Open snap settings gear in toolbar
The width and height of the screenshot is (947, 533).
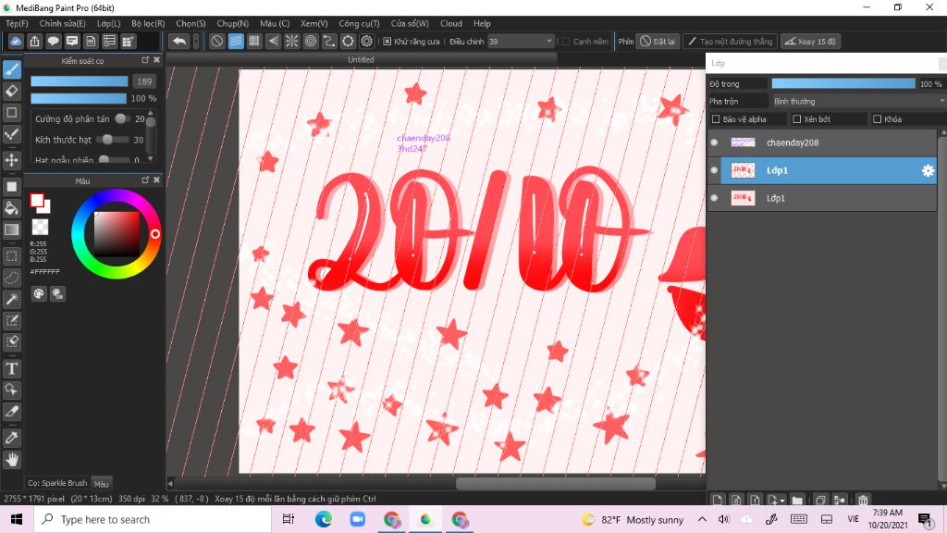point(366,41)
